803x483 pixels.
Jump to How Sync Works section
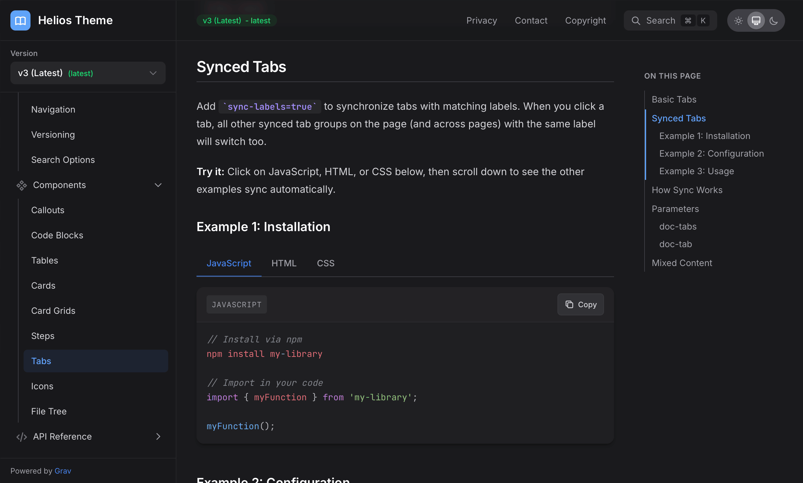tap(687, 190)
